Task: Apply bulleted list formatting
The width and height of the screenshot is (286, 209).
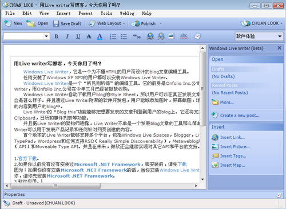Action: click(x=124, y=36)
